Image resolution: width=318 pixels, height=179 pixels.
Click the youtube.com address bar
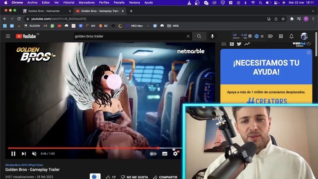click(x=146, y=19)
